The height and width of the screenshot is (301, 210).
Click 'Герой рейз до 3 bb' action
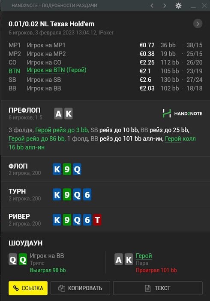click(62, 130)
